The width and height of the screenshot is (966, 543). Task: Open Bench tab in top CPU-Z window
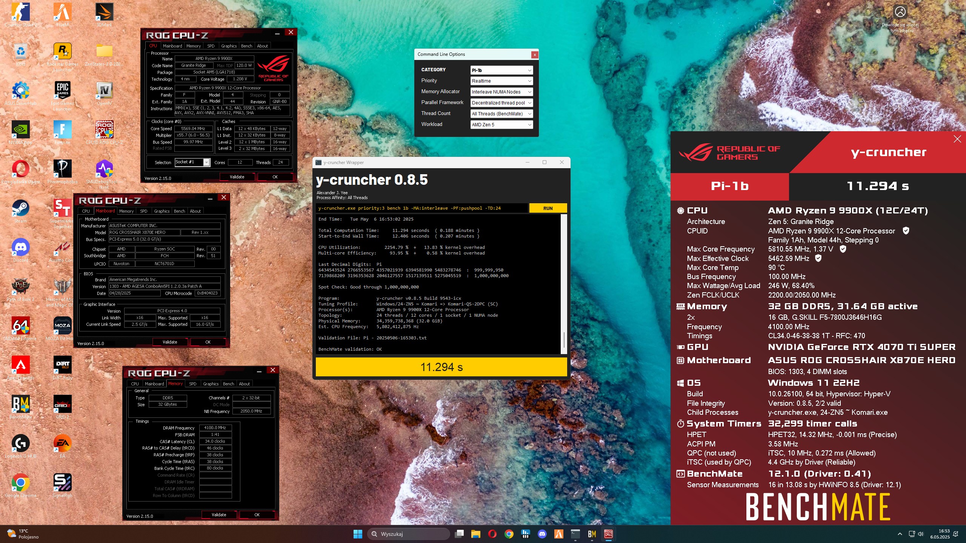247,46
